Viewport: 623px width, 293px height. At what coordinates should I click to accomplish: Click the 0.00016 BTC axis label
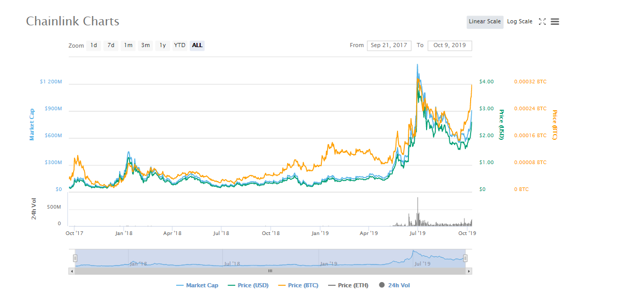coord(530,136)
